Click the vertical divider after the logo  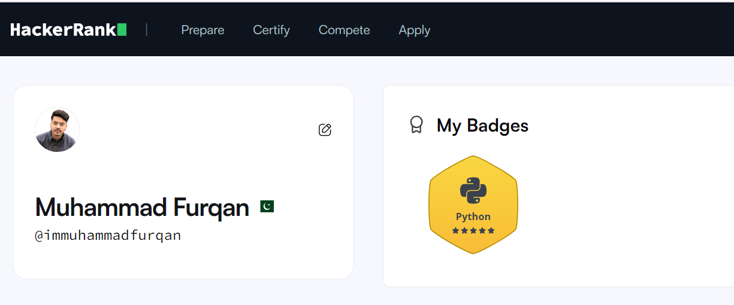pos(147,30)
